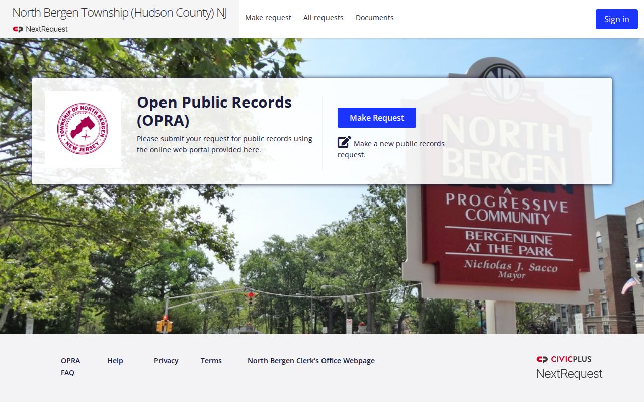Click 'Make a new public records request' text
This screenshot has width=644, height=402.
[x=391, y=149]
